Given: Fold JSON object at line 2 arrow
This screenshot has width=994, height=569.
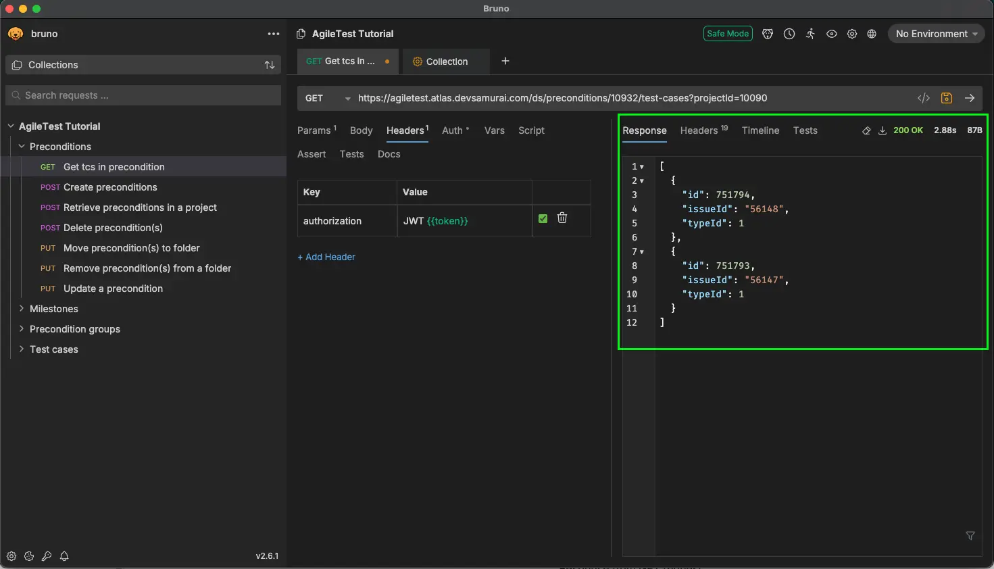Looking at the screenshot, I should pyautogui.click(x=642, y=180).
